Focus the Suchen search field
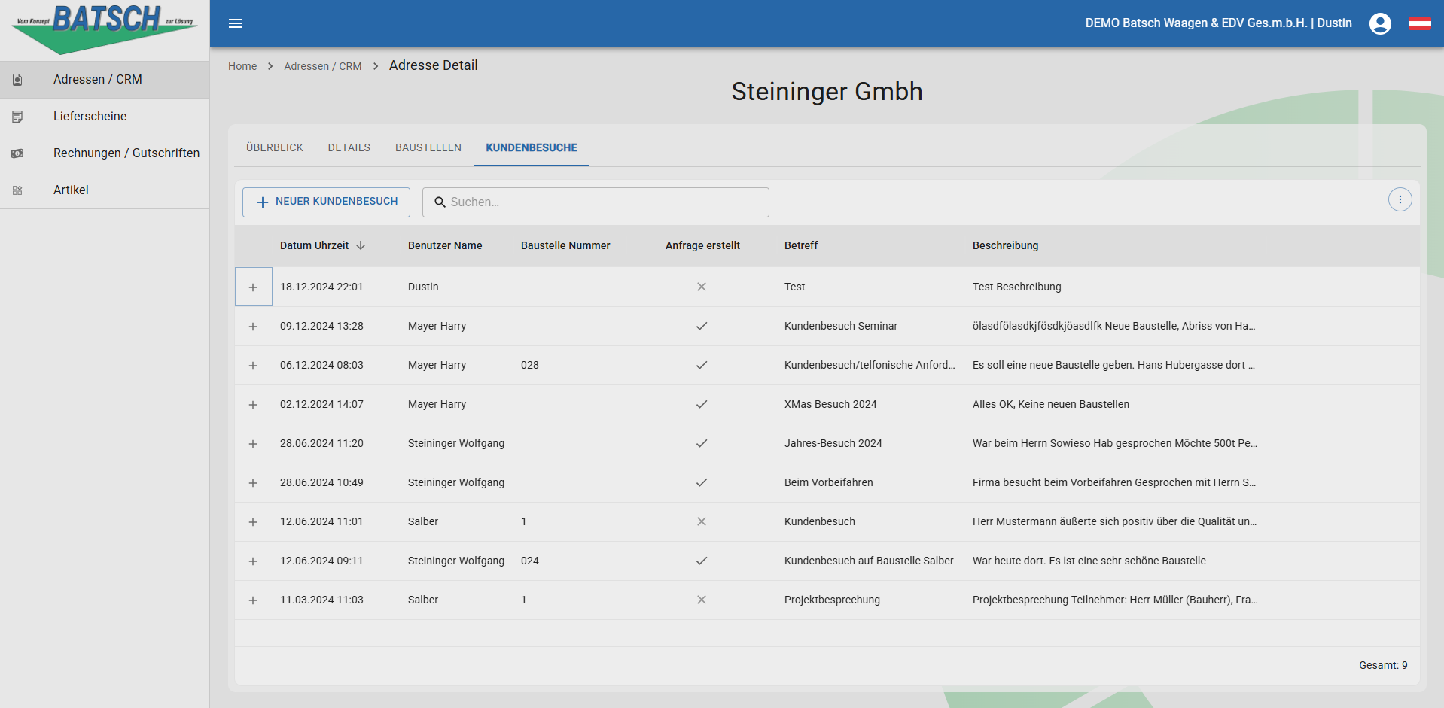 596,202
